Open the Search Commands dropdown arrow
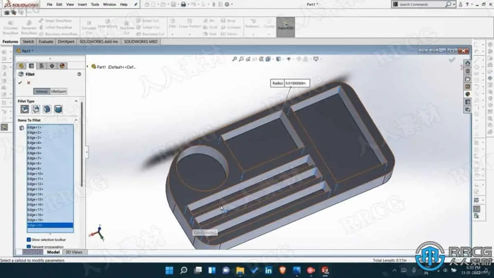Image resolution: width=494 pixels, height=278 pixels. click(454, 5)
